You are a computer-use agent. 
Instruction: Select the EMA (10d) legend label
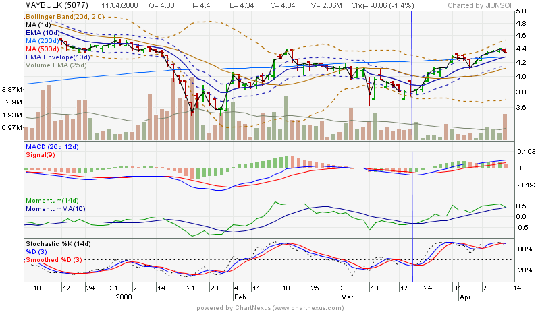click(x=43, y=32)
